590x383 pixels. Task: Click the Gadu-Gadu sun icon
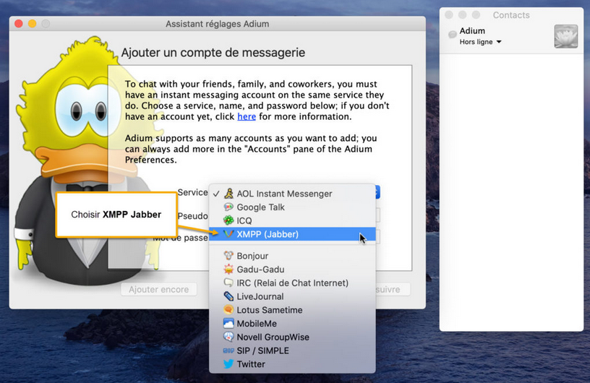click(228, 269)
